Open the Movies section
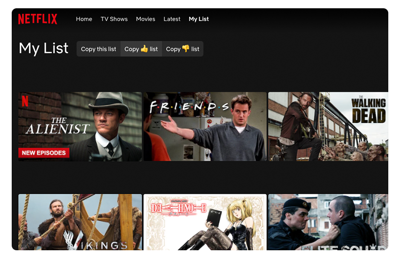This screenshot has width=400, height=260. [145, 19]
